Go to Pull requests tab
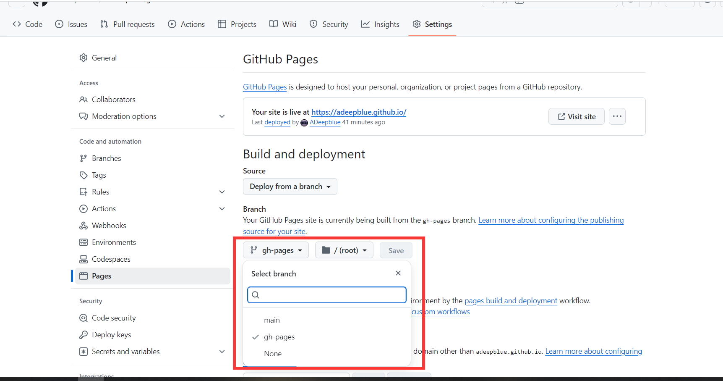Viewport: 723px width, 381px height. click(x=128, y=24)
